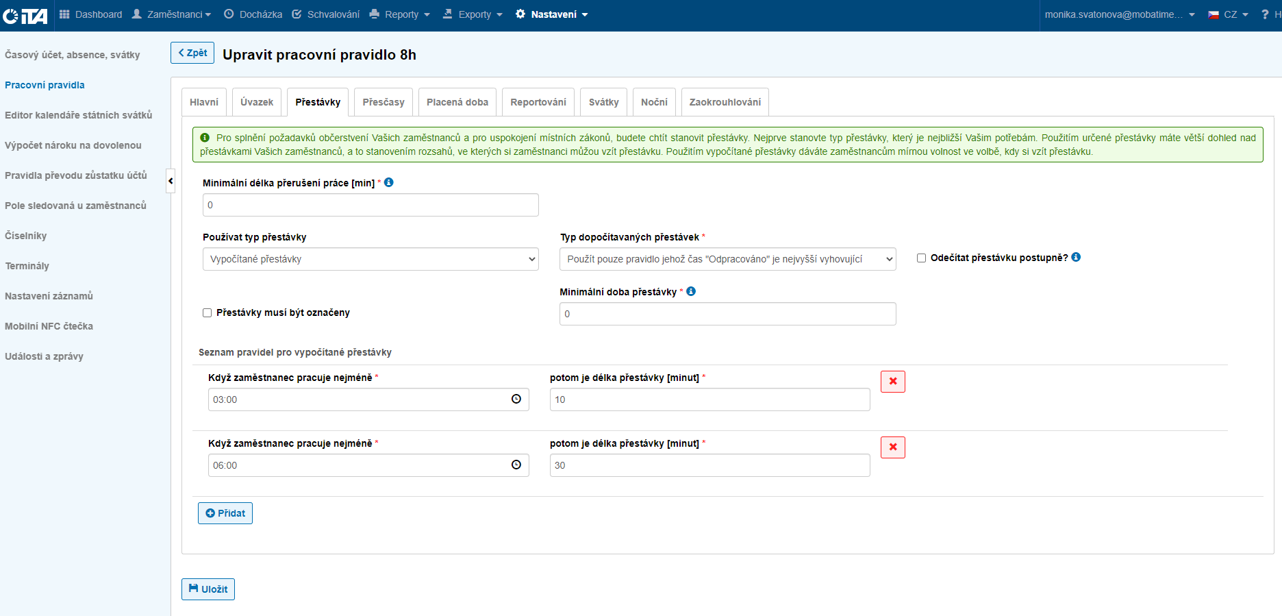Open Používat typ přestávky dropdown
Screen dimensions: 1282x616
tap(370, 259)
